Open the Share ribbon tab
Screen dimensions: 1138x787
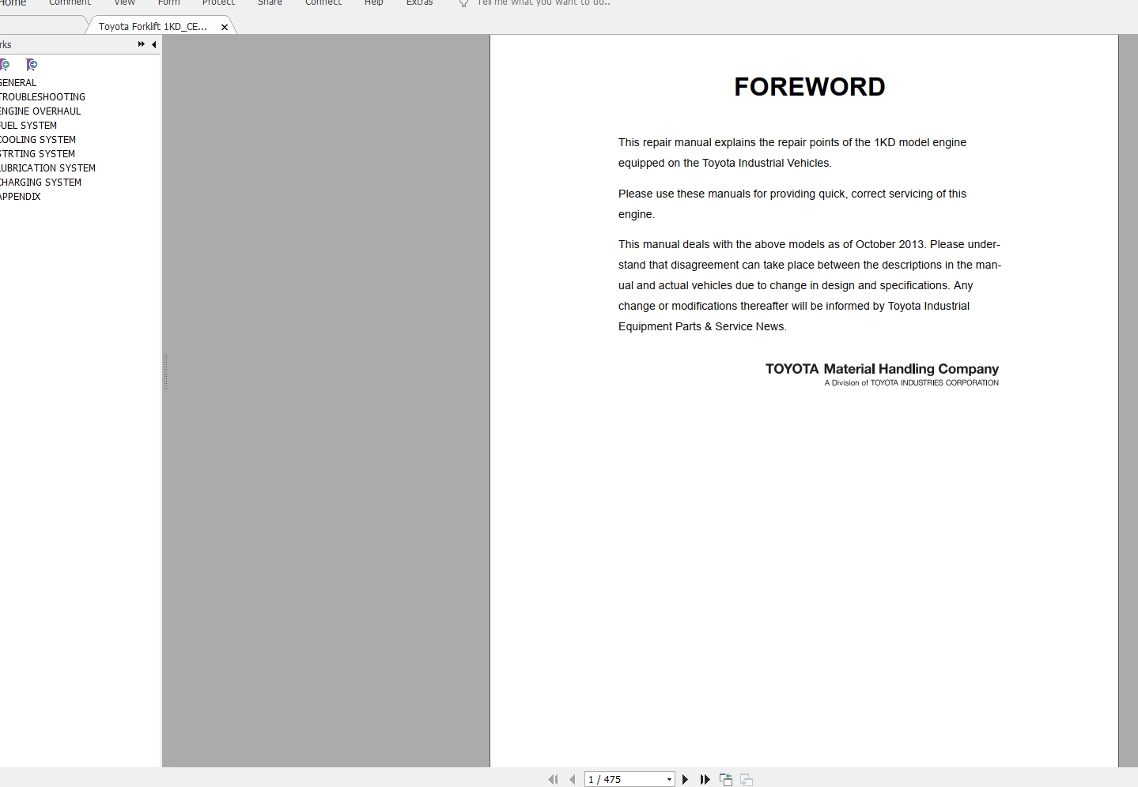[x=270, y=3]
